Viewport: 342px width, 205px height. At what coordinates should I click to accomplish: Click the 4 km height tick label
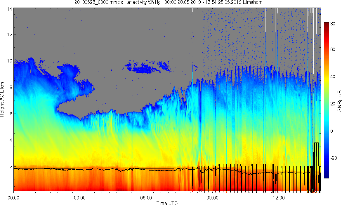click(11, 140)
